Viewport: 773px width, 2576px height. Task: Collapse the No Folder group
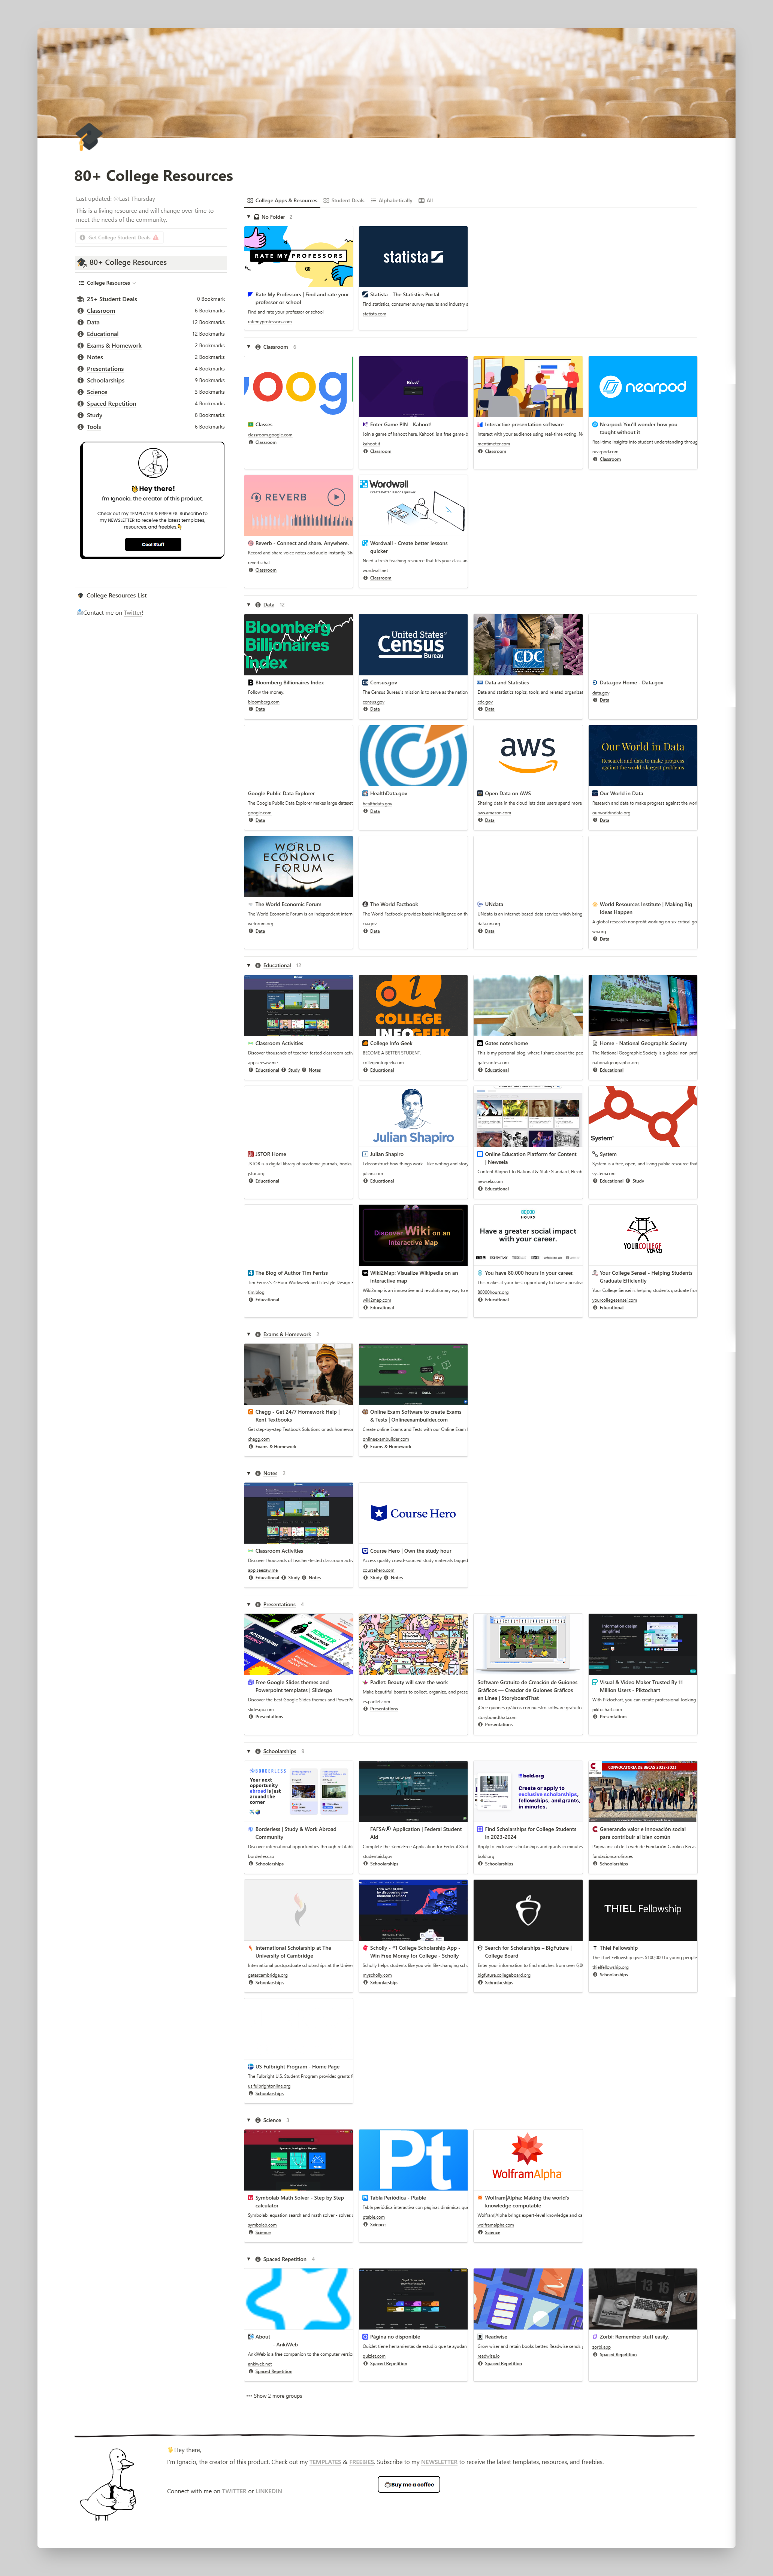pos(249,217)
